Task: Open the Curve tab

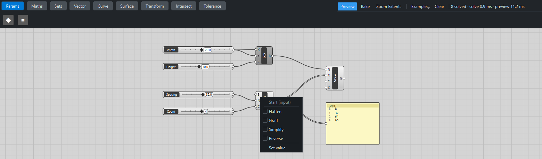Action: click(x=103, y=6)
